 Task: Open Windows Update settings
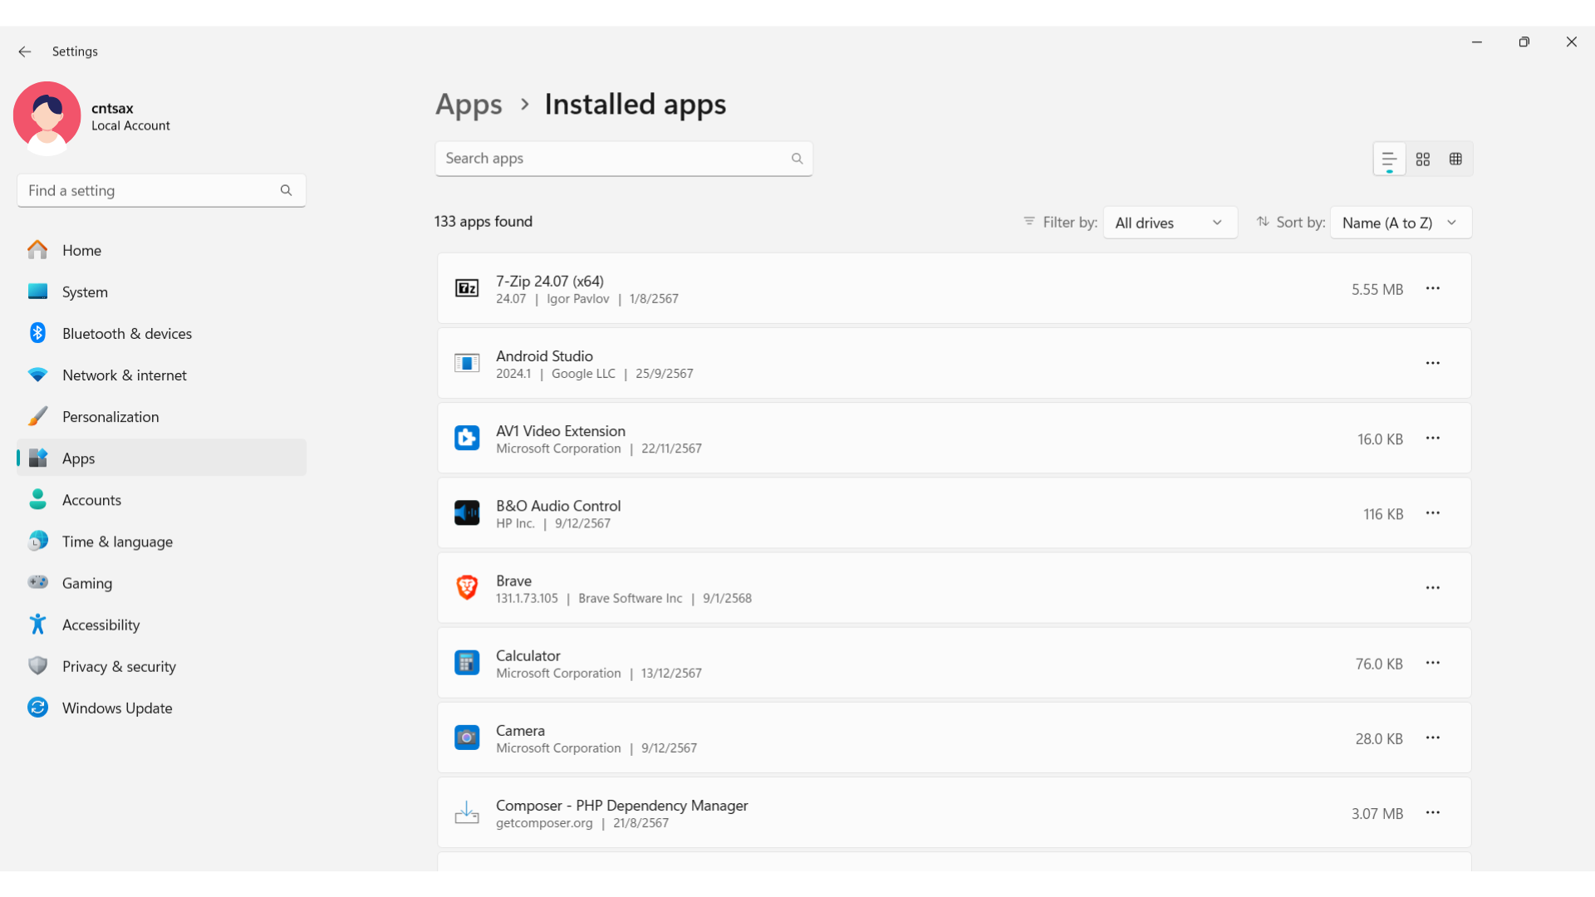click(x=161, y=708)
